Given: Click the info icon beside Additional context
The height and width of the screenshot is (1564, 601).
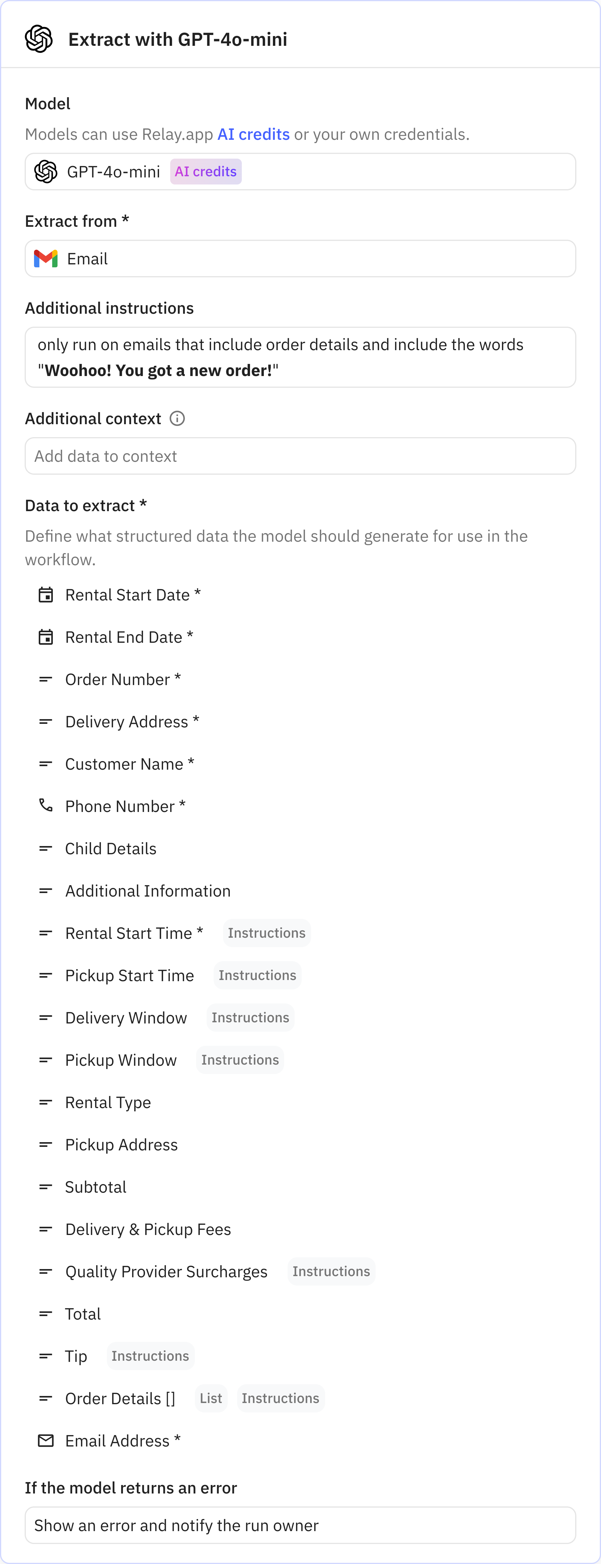Looking at the screenshot, I should tap(177, 418).
